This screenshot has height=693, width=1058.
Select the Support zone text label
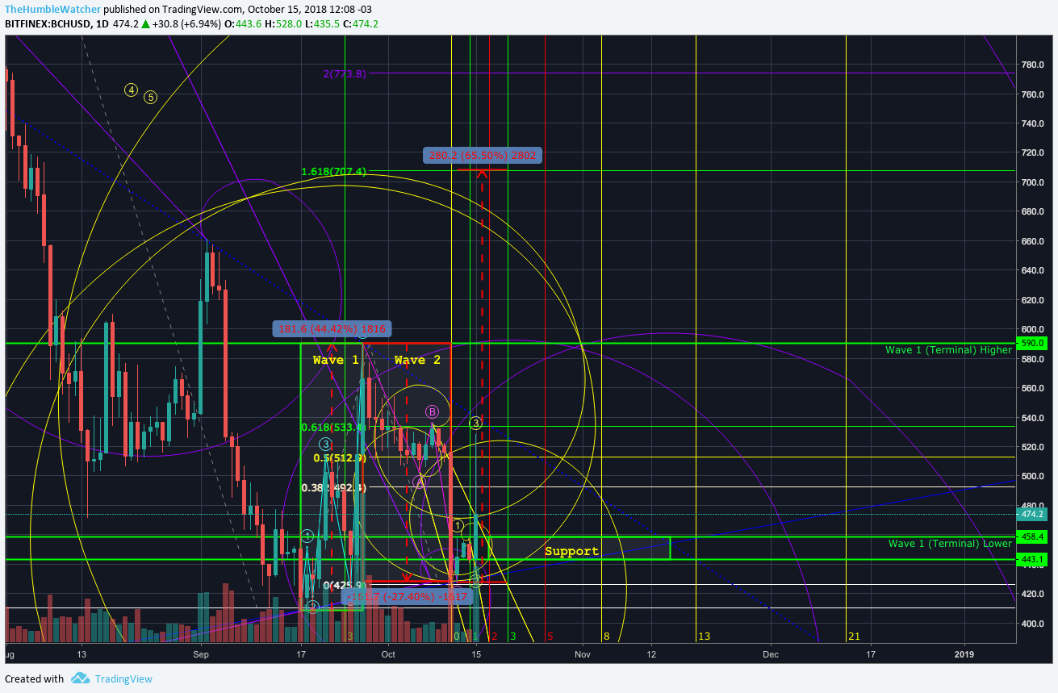coord(571,551)
